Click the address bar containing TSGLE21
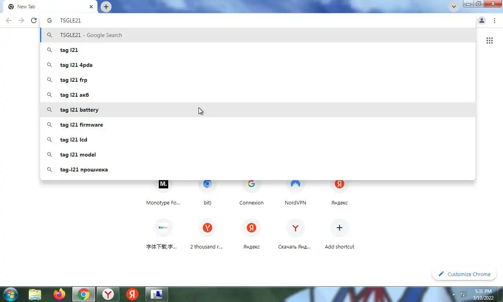Viewport: 503px width, 302px height. [x=257, y=20]
